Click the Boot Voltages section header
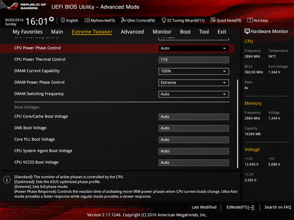 pos(27,107)
